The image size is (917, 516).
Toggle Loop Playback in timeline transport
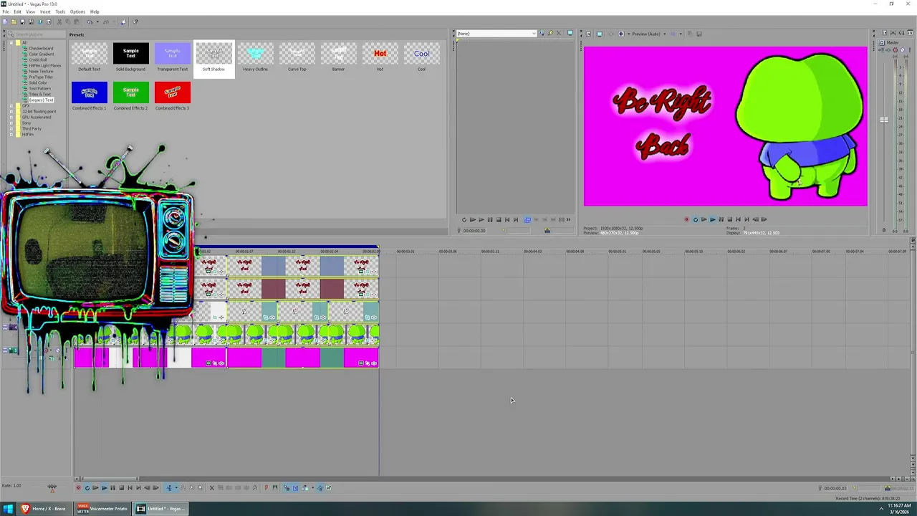click(x=87, y=488)
